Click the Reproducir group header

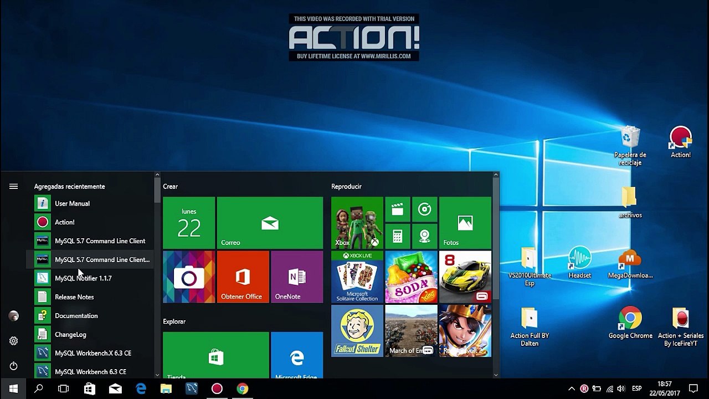click(346, 187)
